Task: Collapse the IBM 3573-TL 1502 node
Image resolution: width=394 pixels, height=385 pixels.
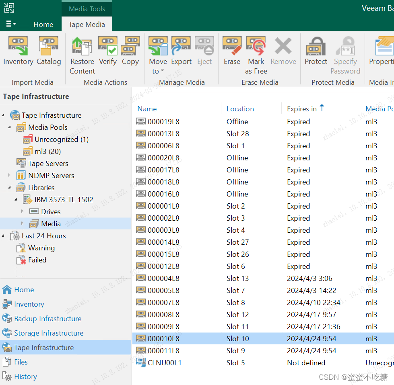Action: point(16,199)
